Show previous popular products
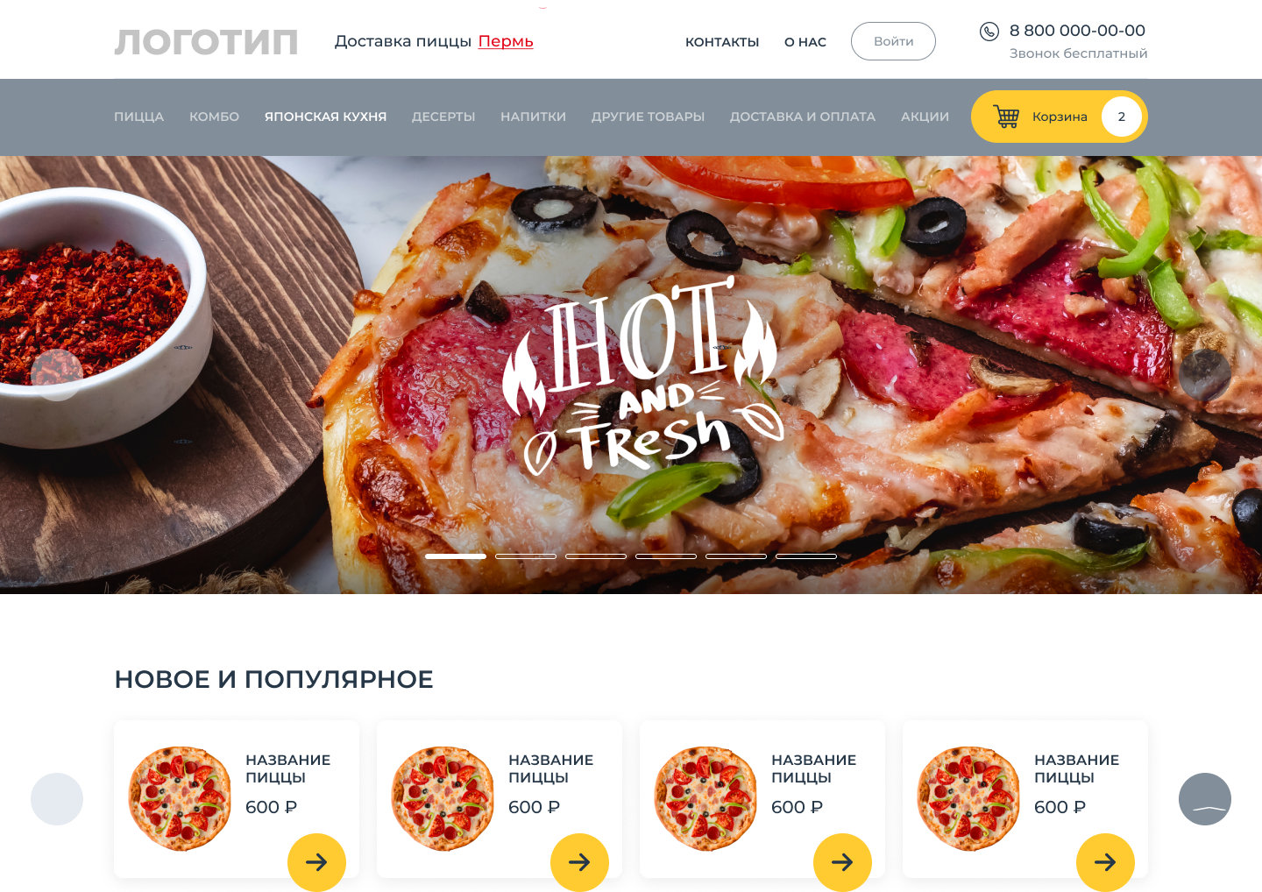 [57, 799]
